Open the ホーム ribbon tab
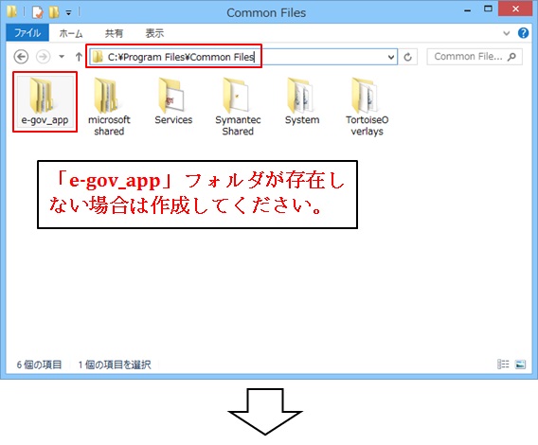The image size is (538, 445). [71, 33]
